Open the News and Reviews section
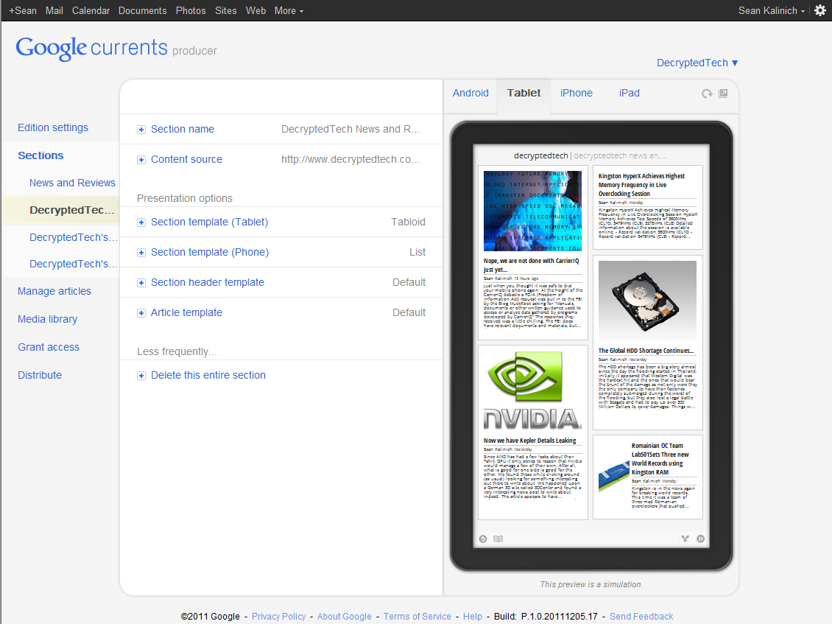 pyautogui.click(x=72, y=183)
